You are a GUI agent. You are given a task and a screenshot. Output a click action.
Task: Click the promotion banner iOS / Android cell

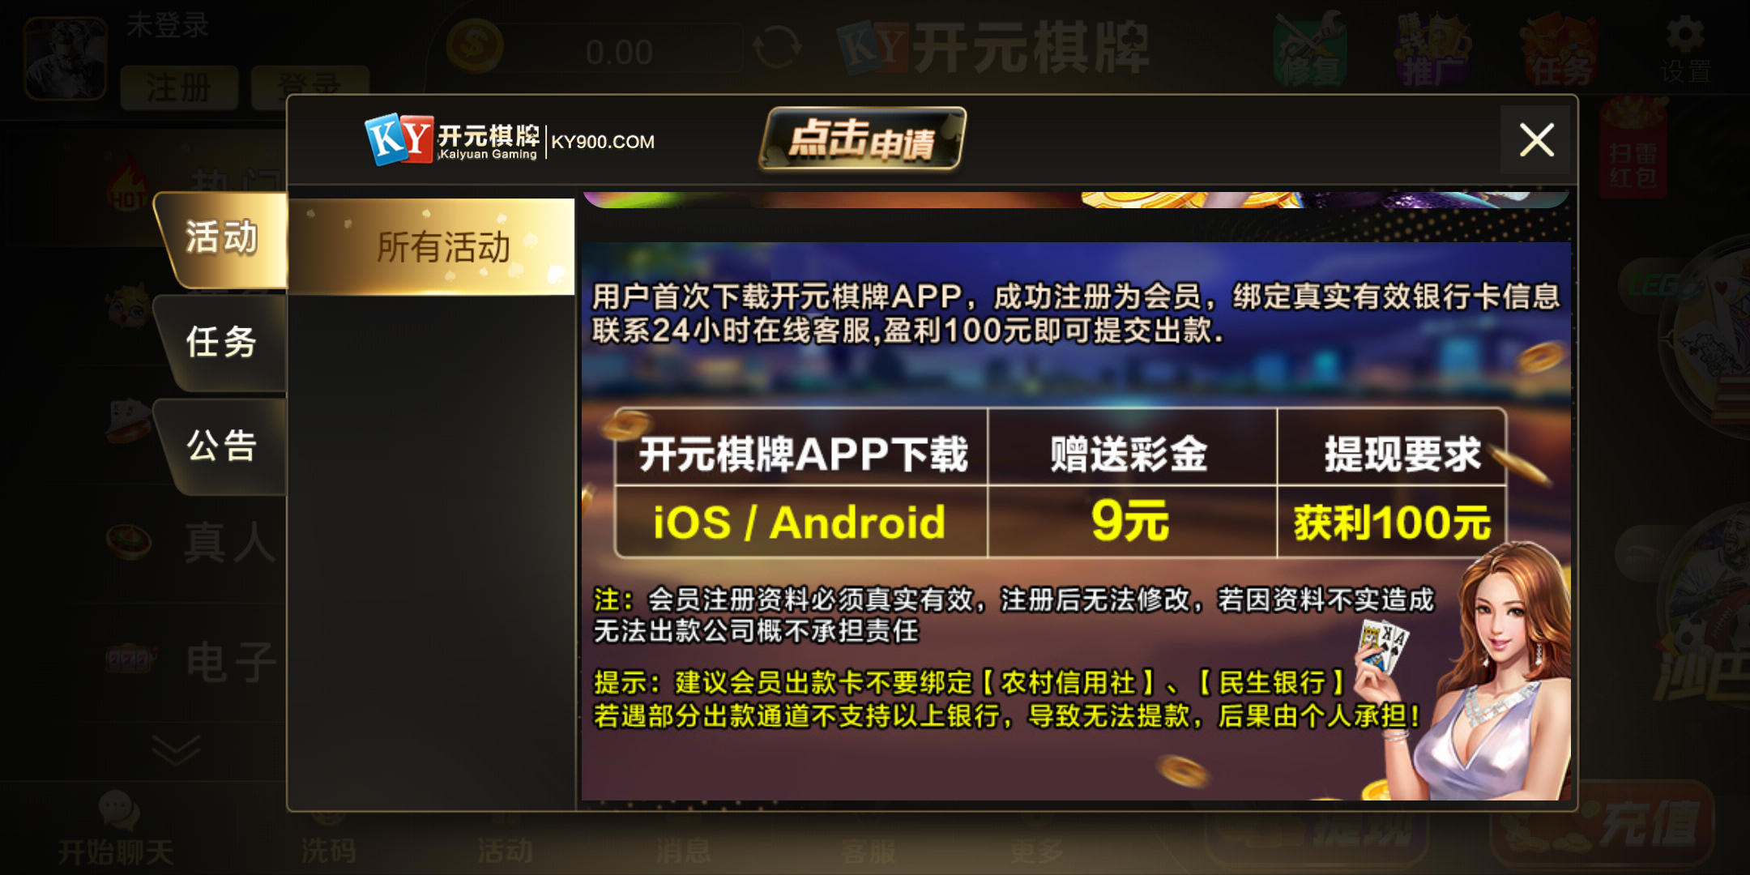(x=800, y=522)
